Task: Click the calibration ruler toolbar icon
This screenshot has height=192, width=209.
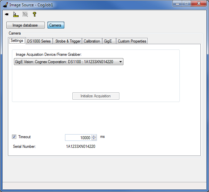Action: coord(16,14)
